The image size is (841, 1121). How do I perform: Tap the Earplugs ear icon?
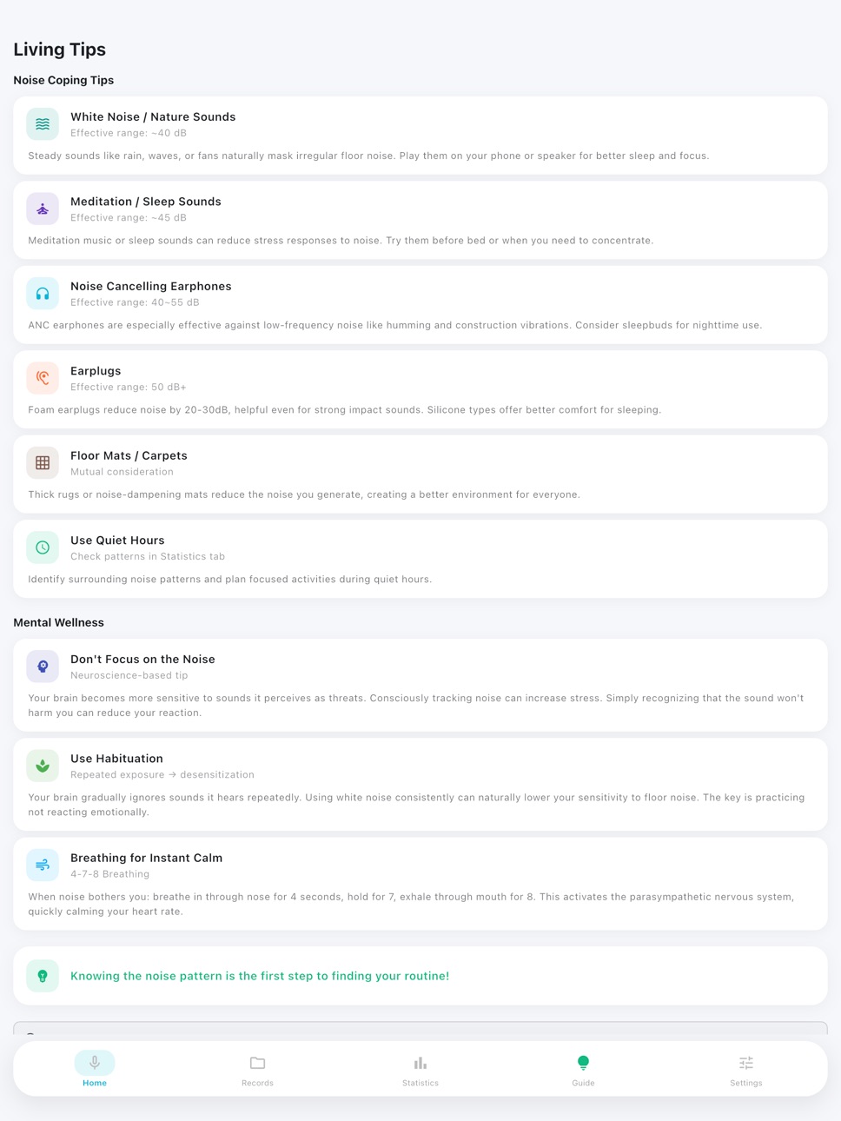(x=43, y=378)
